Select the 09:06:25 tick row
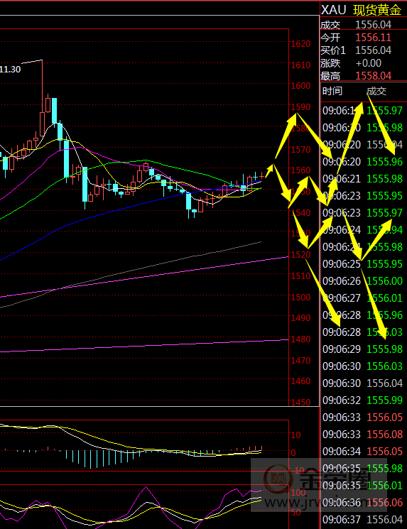The height and width of the screenshot is (529, 407). coord(364,264)
